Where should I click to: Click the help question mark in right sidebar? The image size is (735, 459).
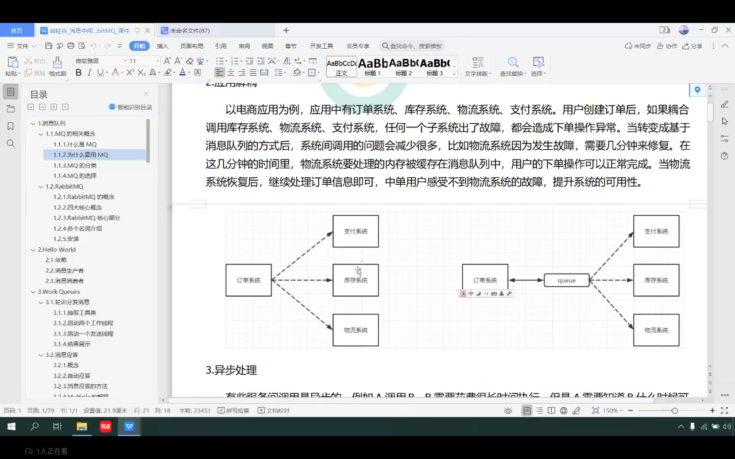725,155
